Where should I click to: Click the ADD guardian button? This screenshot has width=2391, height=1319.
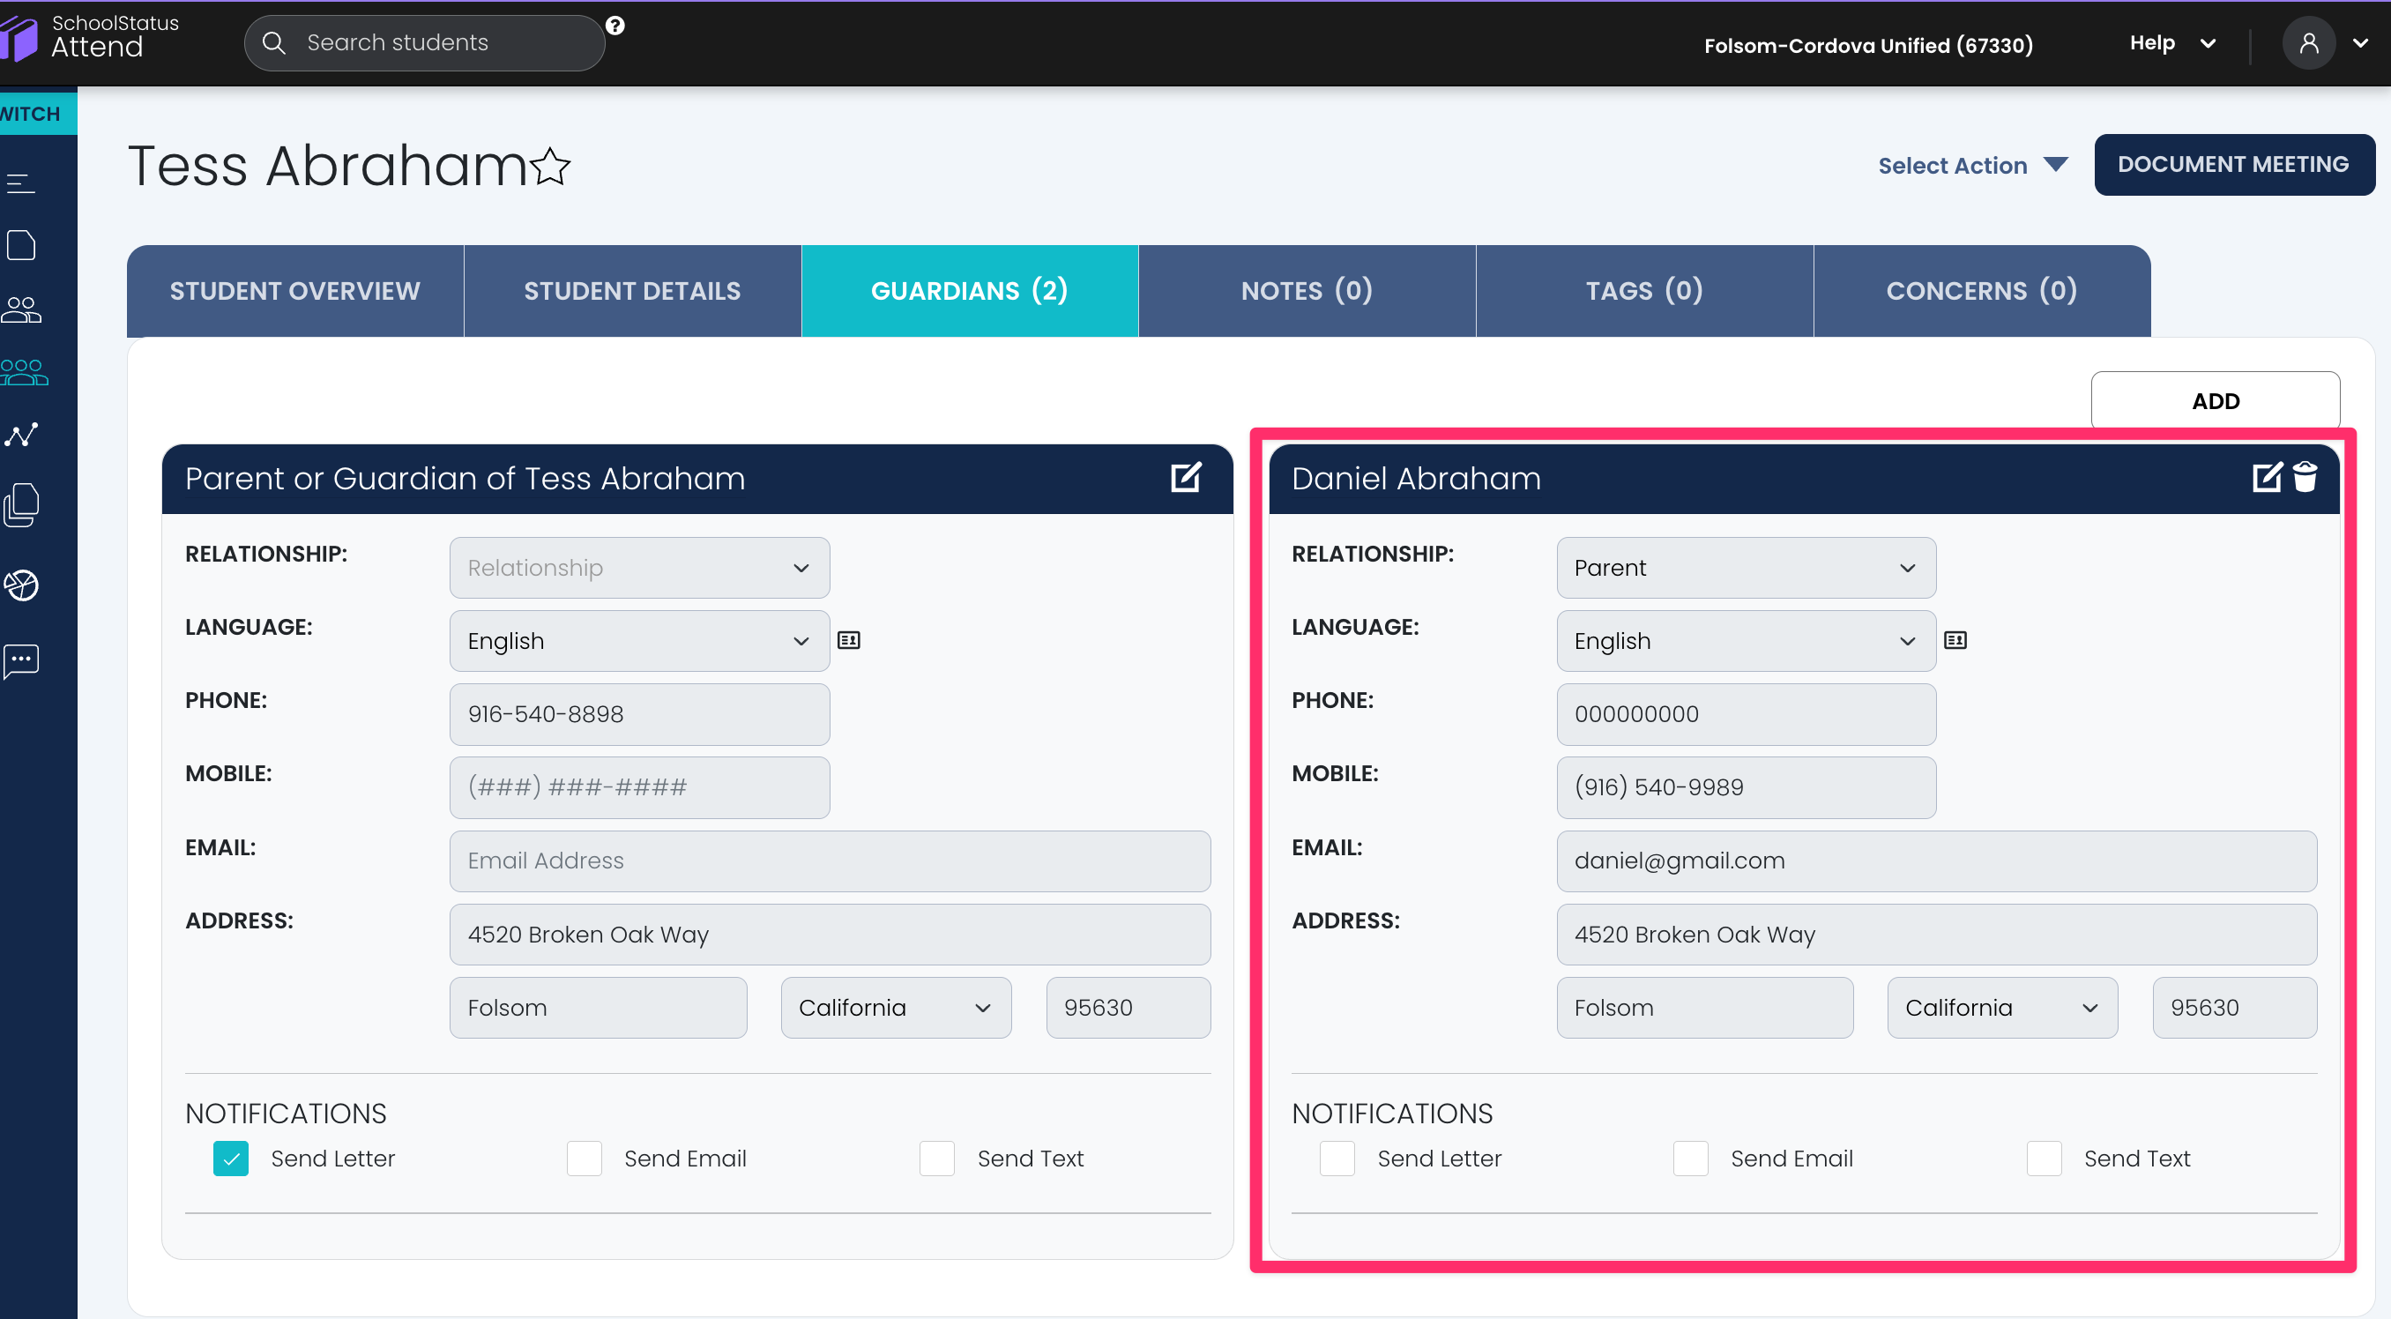pyautogui.click(x=2215, y=401)
